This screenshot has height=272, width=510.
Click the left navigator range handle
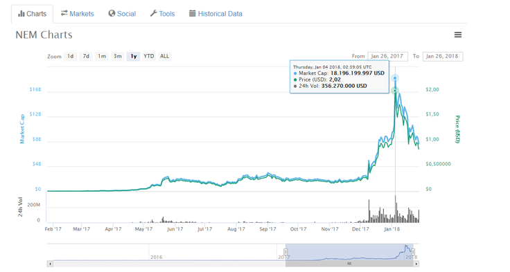pos(285,252)
